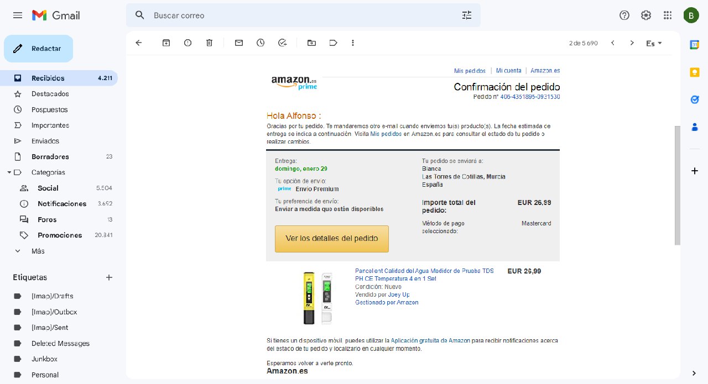Collapse the Categorías section
Screen dimensions: 708x384
9,172
